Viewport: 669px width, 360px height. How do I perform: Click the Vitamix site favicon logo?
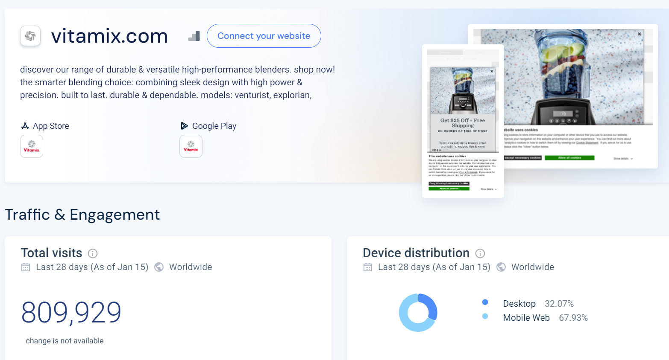(30, 36)
